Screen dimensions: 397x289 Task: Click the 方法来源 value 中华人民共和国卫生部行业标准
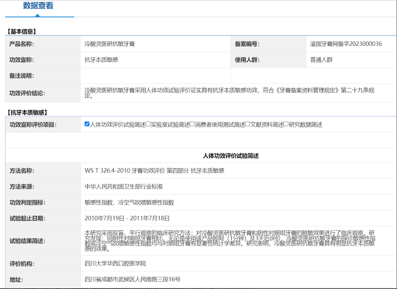pos(124,186)
